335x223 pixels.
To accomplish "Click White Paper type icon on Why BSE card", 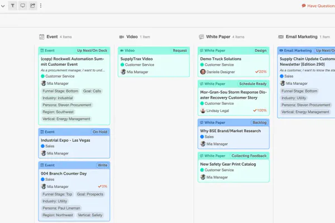I will 202,123.
